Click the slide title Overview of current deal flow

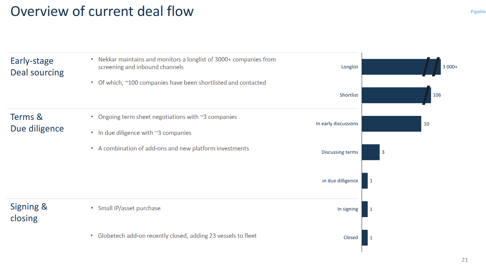102,11
